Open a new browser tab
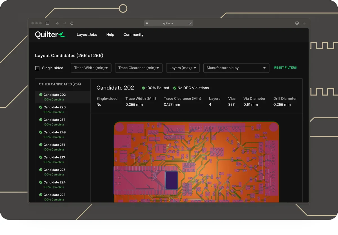Viewport: 338px width, 235px height. tap(304, 23)
